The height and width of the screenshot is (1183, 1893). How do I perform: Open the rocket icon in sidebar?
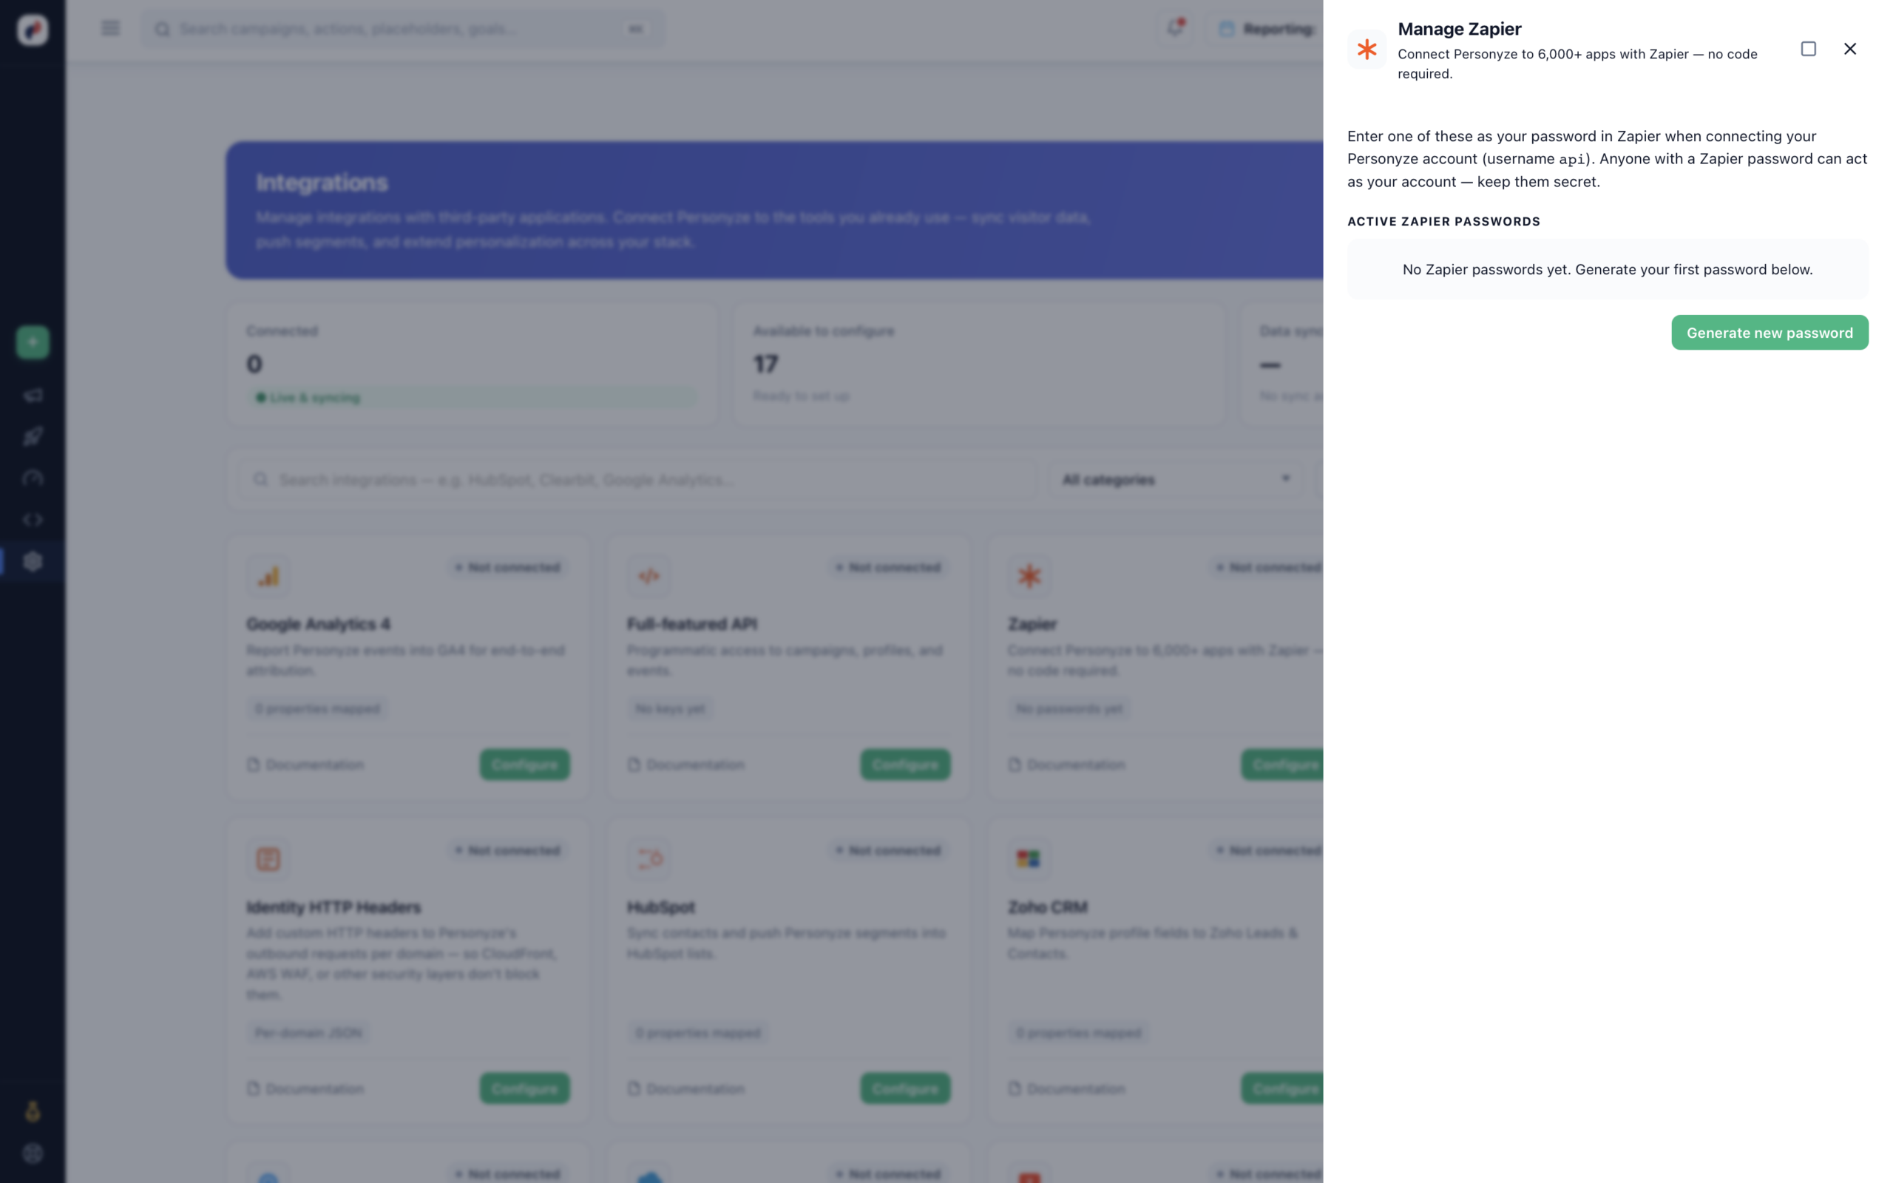click(x=33, y=436)
